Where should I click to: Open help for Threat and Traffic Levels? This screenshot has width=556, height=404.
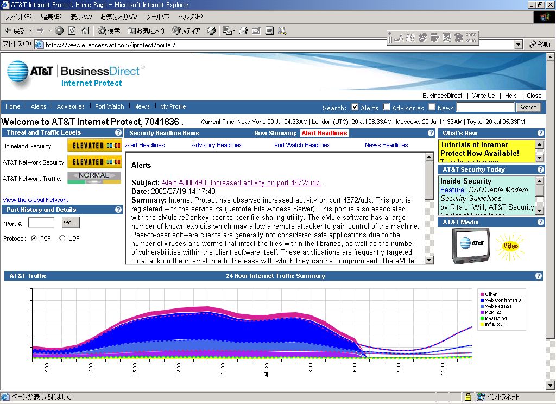coord(118,132)
